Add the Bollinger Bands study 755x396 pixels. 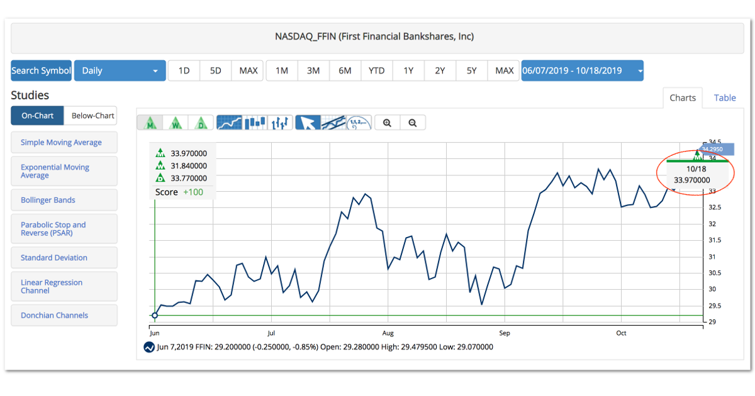[64, 200]
